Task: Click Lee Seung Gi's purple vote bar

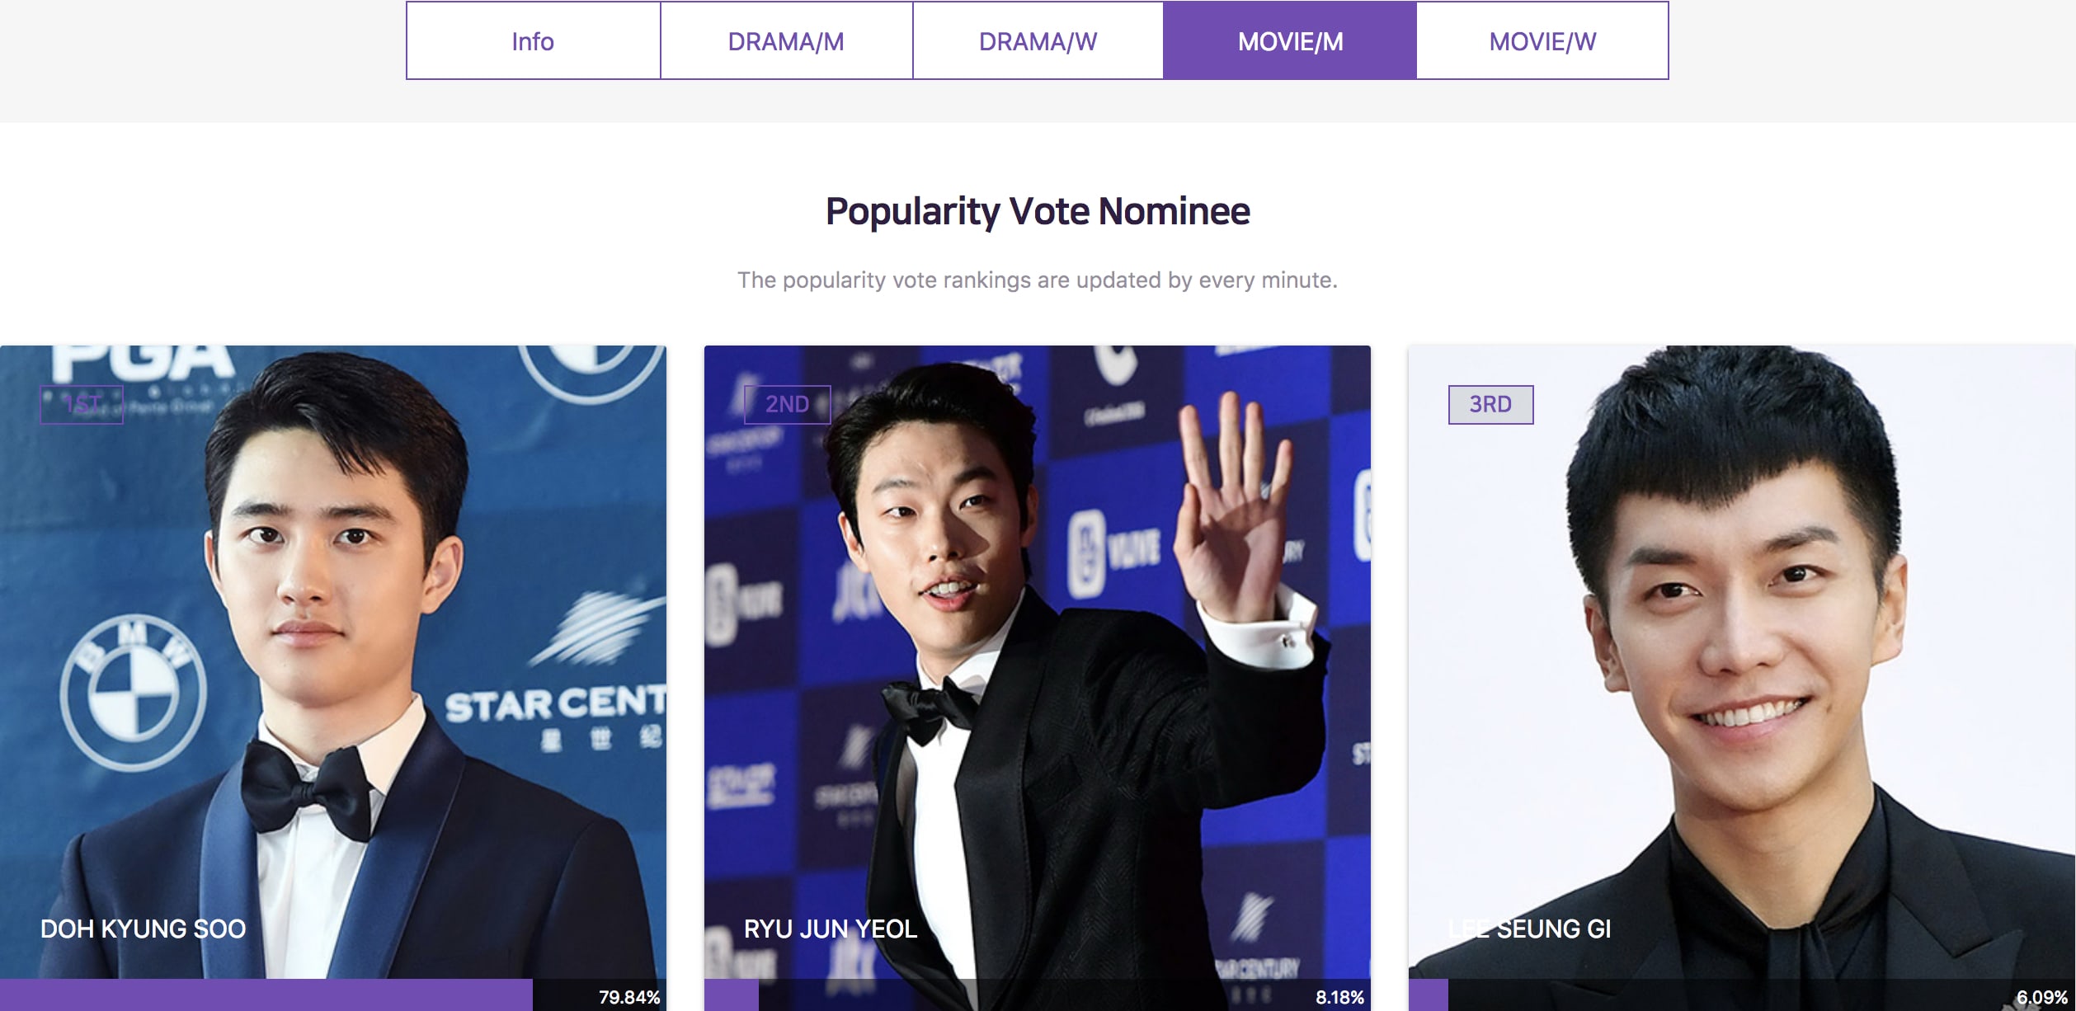Action: 1429,995
